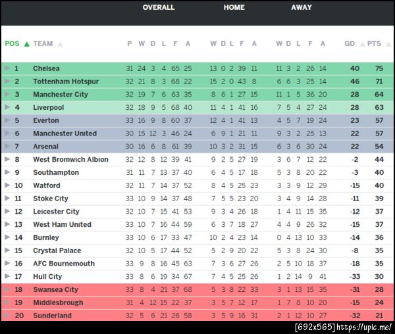Image resolution: width=395 pixels, height=334 pixels.
Task: Click the triangle next to Arsenal's position
Action: 7,147
